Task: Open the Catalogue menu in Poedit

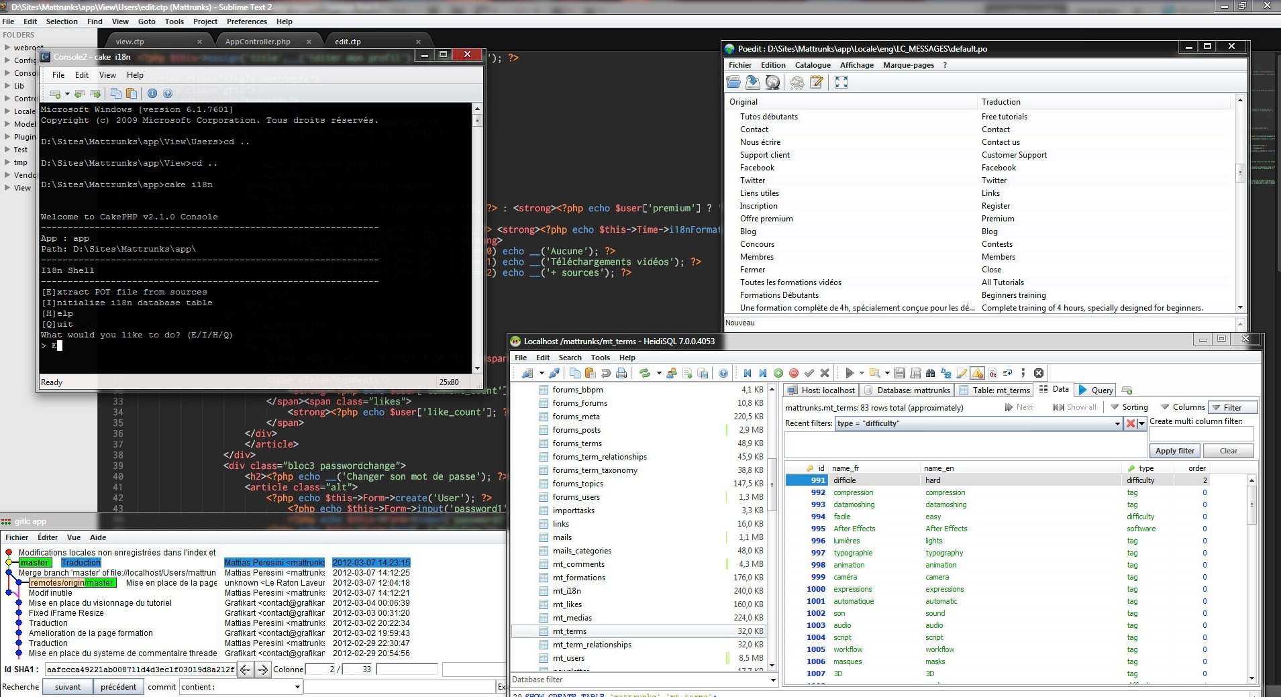Action: pos(812,65)
